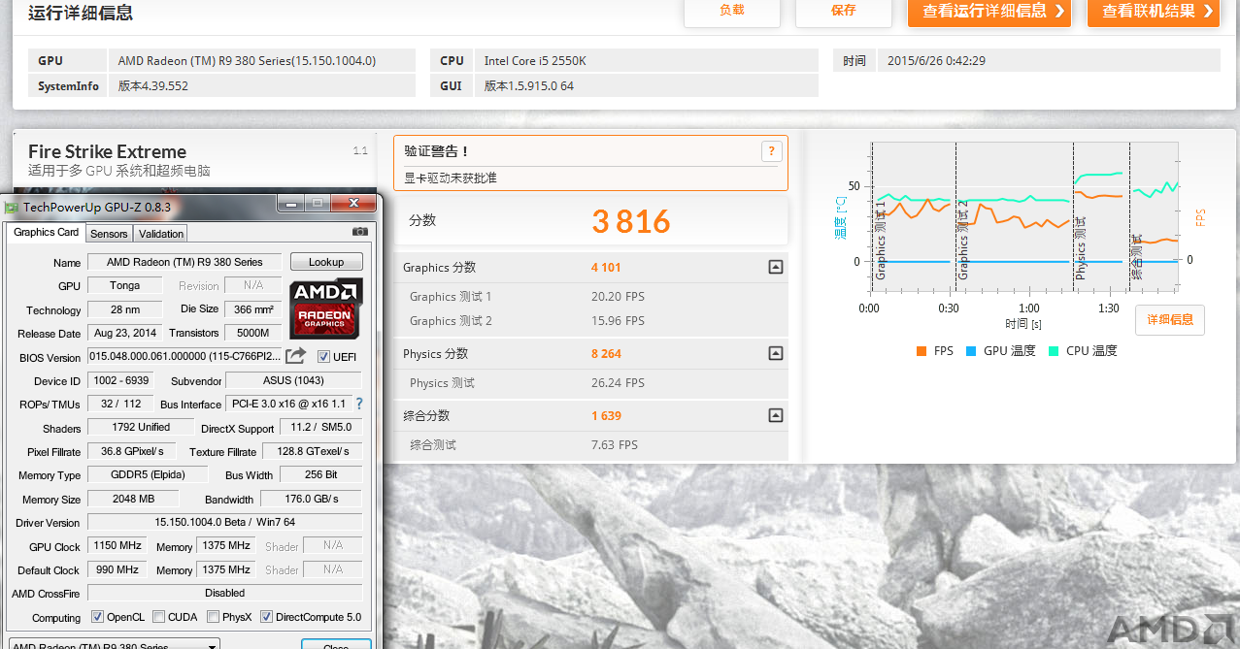Click the 查看联机结果 button
This screenshot has height=649, width=1240.
pos(1154,12)
